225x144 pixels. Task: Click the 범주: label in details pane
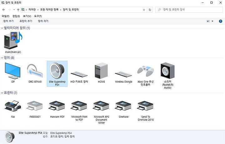46,136
